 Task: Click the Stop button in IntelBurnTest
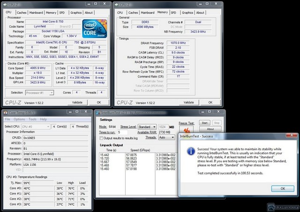pyautogui.click(x=217, y=123)
